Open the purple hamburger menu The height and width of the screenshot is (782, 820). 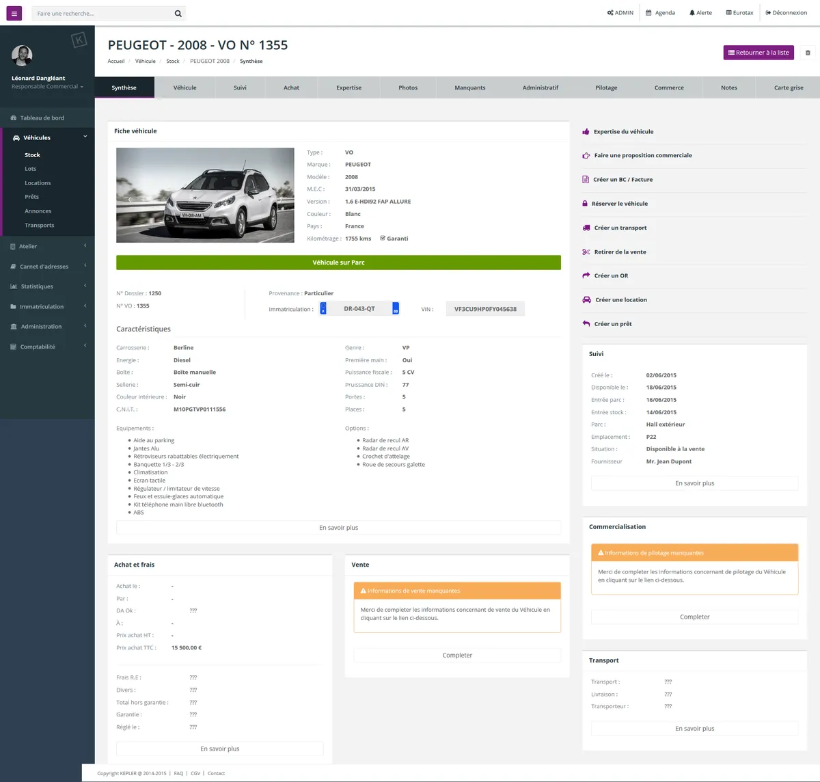[14, 13]
